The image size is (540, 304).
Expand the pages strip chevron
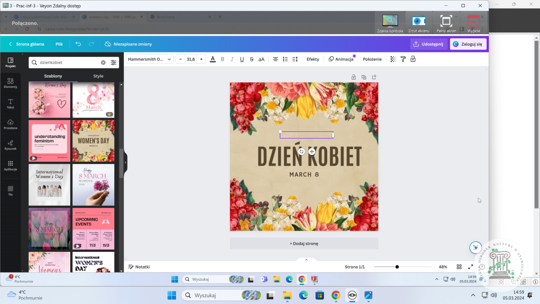click(306, 260)
